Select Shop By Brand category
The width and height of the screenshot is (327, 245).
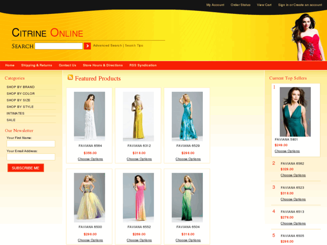[x=20, y=87]
